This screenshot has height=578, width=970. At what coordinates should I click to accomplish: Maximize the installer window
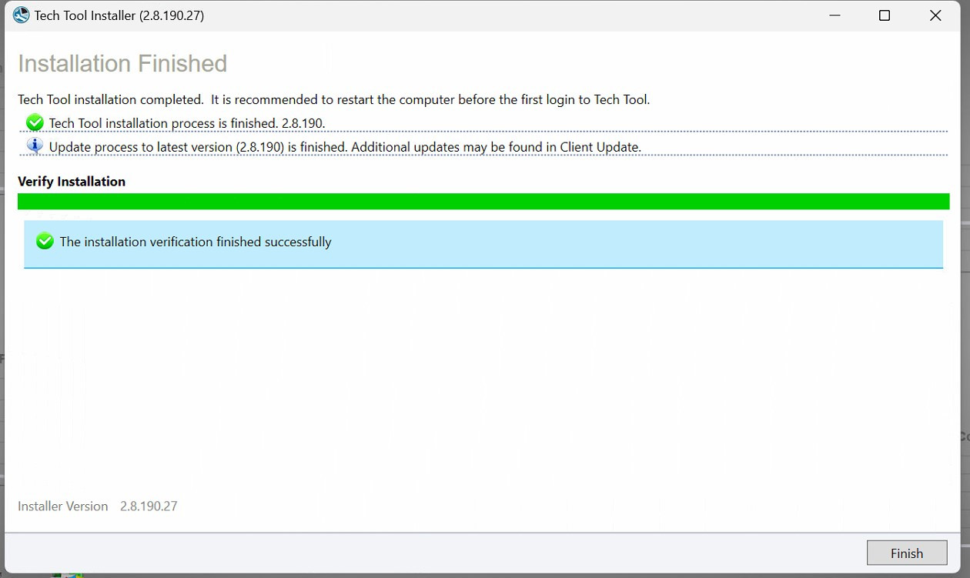[885, 15]
